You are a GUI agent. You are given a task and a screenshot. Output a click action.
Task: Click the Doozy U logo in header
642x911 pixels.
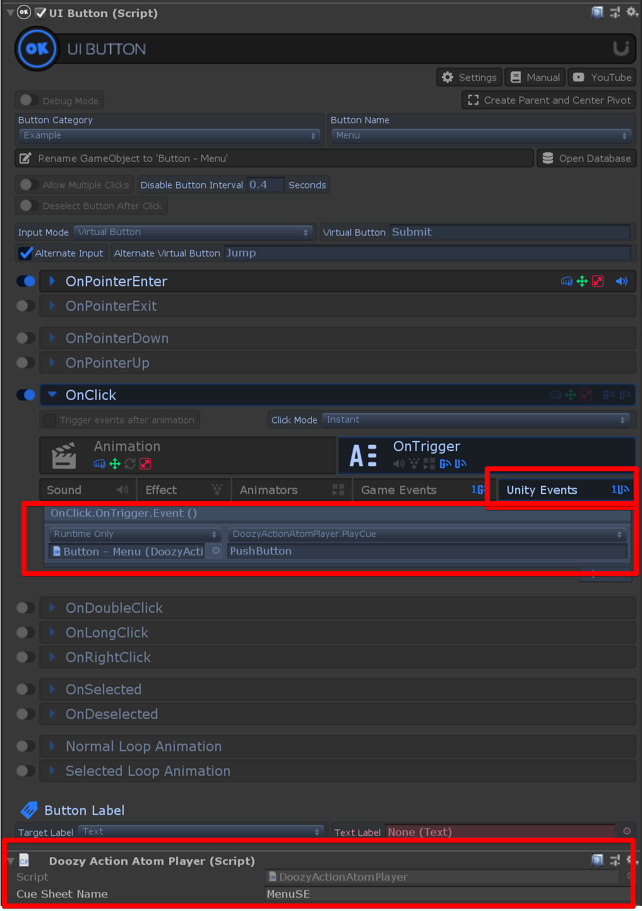(621, 49)
